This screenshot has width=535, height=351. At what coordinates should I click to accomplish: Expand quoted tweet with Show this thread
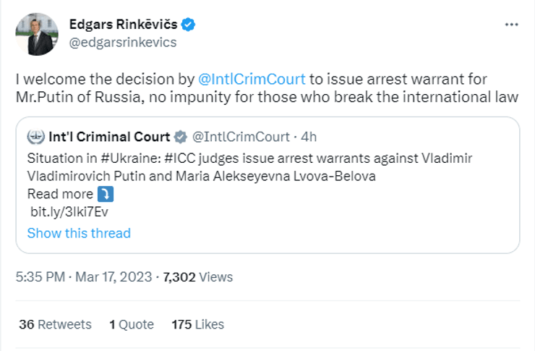(x=79, y=233)
